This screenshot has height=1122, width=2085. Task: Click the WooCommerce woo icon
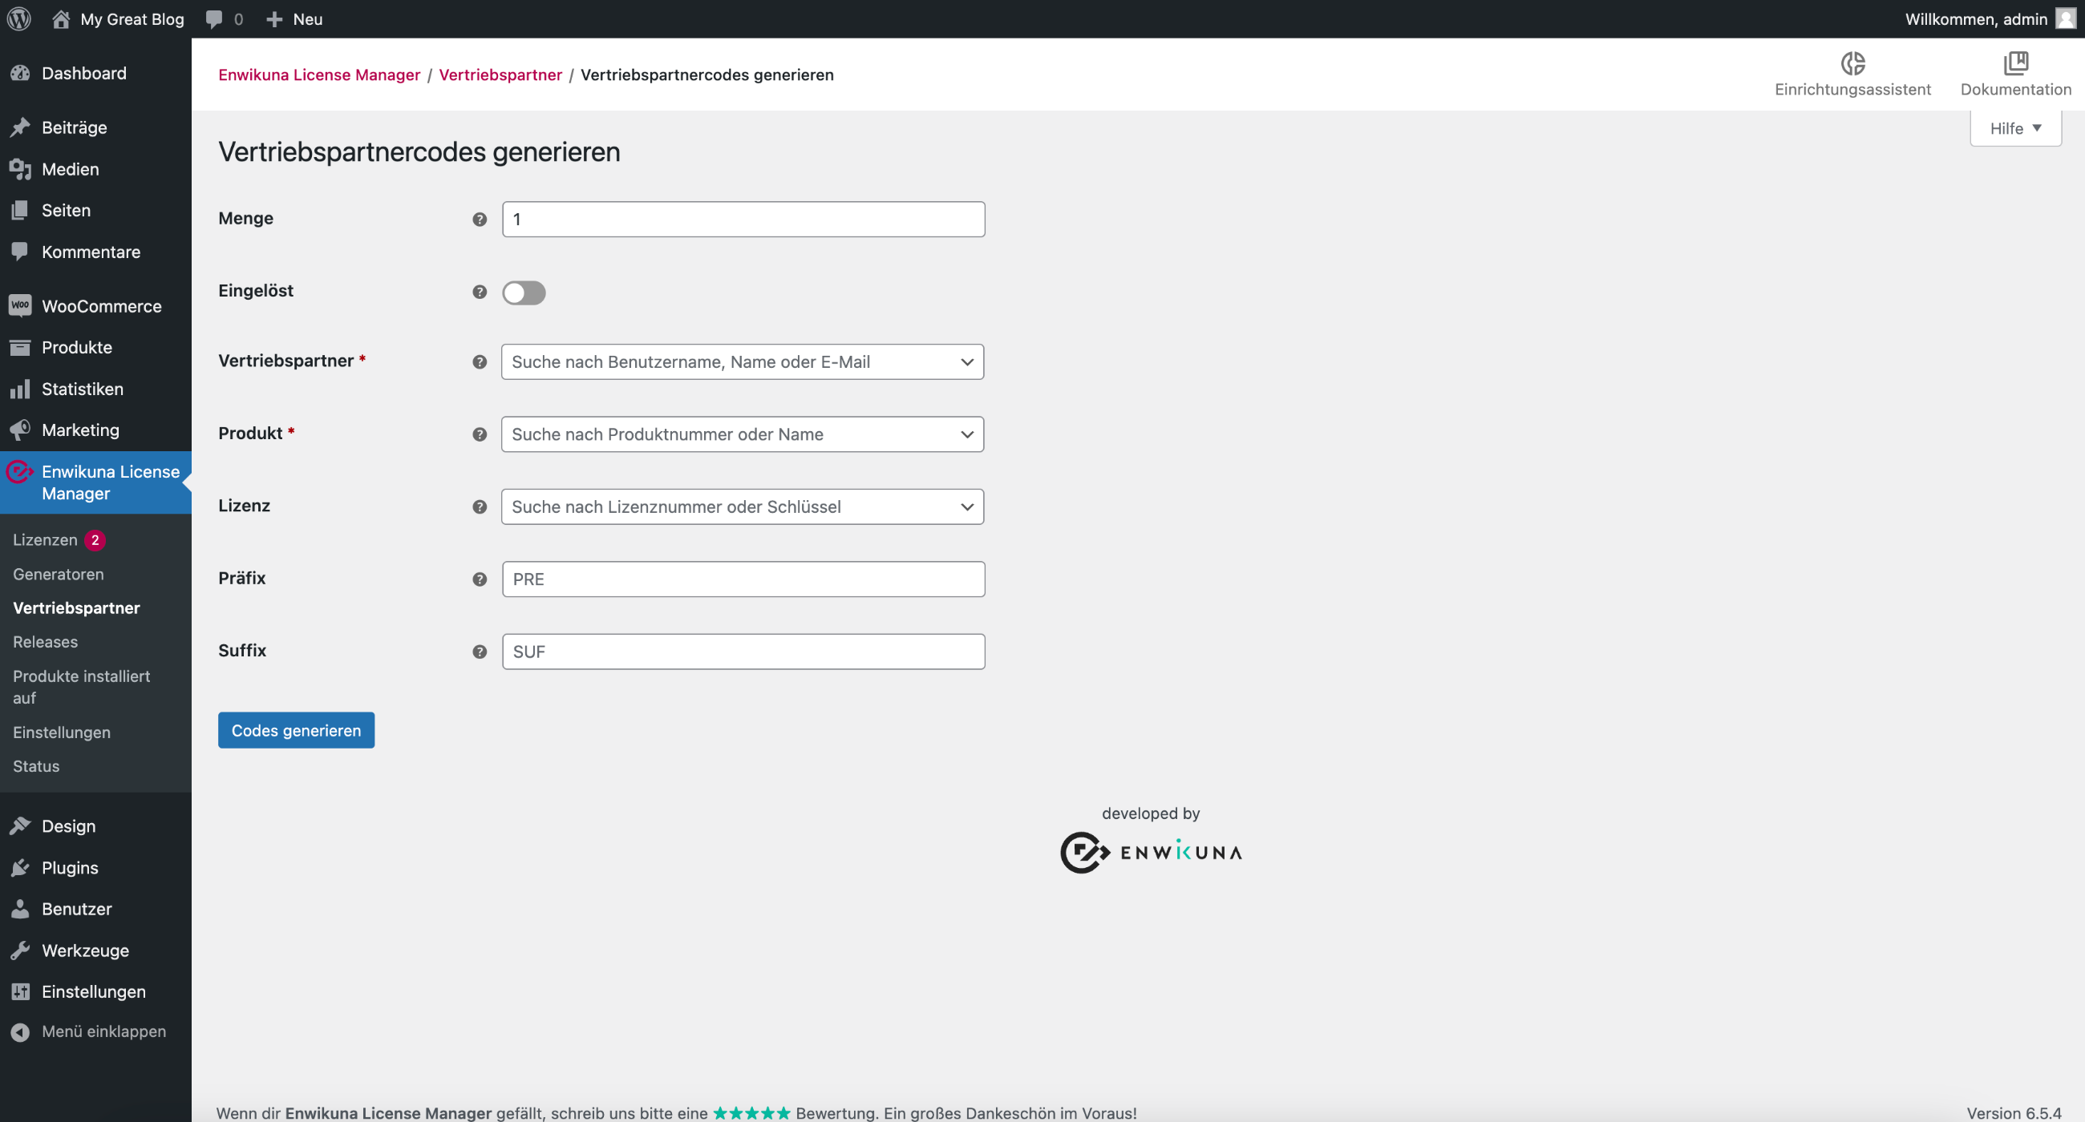pyautogui.click(x=20, y=306)
